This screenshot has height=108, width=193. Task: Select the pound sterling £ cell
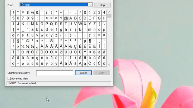[94, 35]
